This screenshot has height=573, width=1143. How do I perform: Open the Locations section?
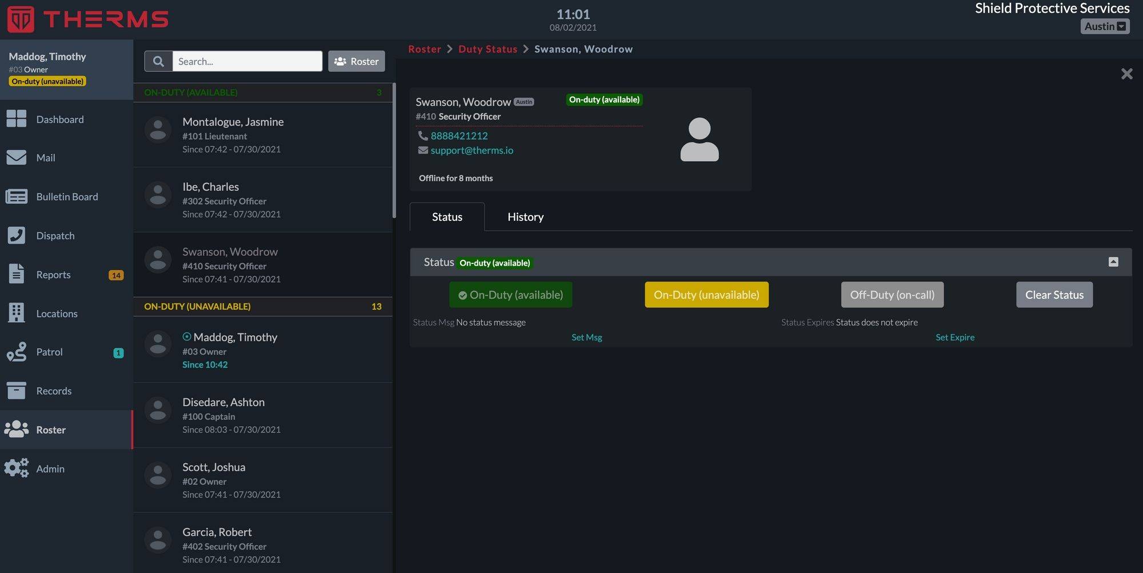click(x=57, y=313)
